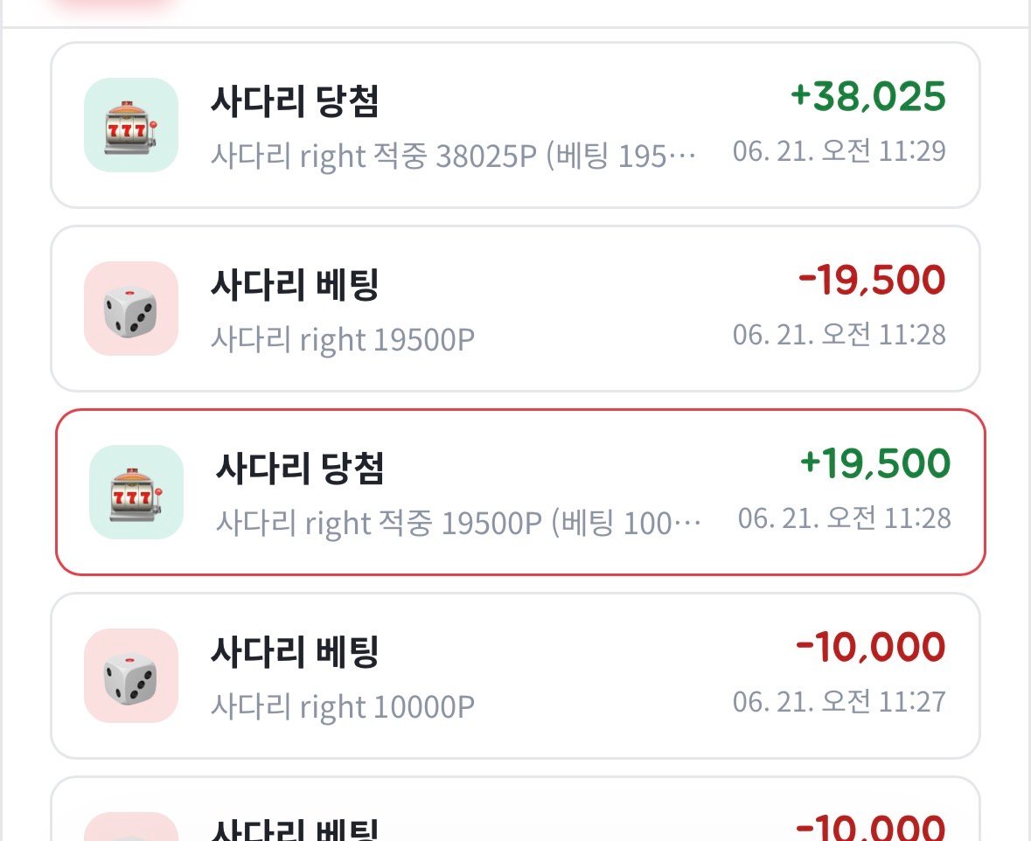
Task: Select the highlighted +19,500 당첨 card
Action: tap(521, 492)
